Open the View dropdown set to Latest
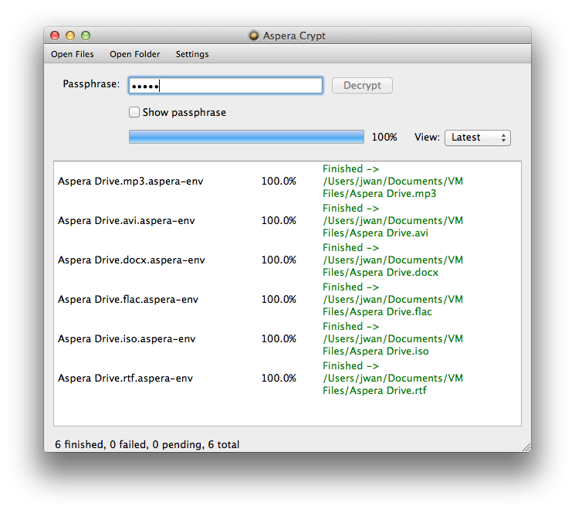575x513 pixels. [477, 138]
